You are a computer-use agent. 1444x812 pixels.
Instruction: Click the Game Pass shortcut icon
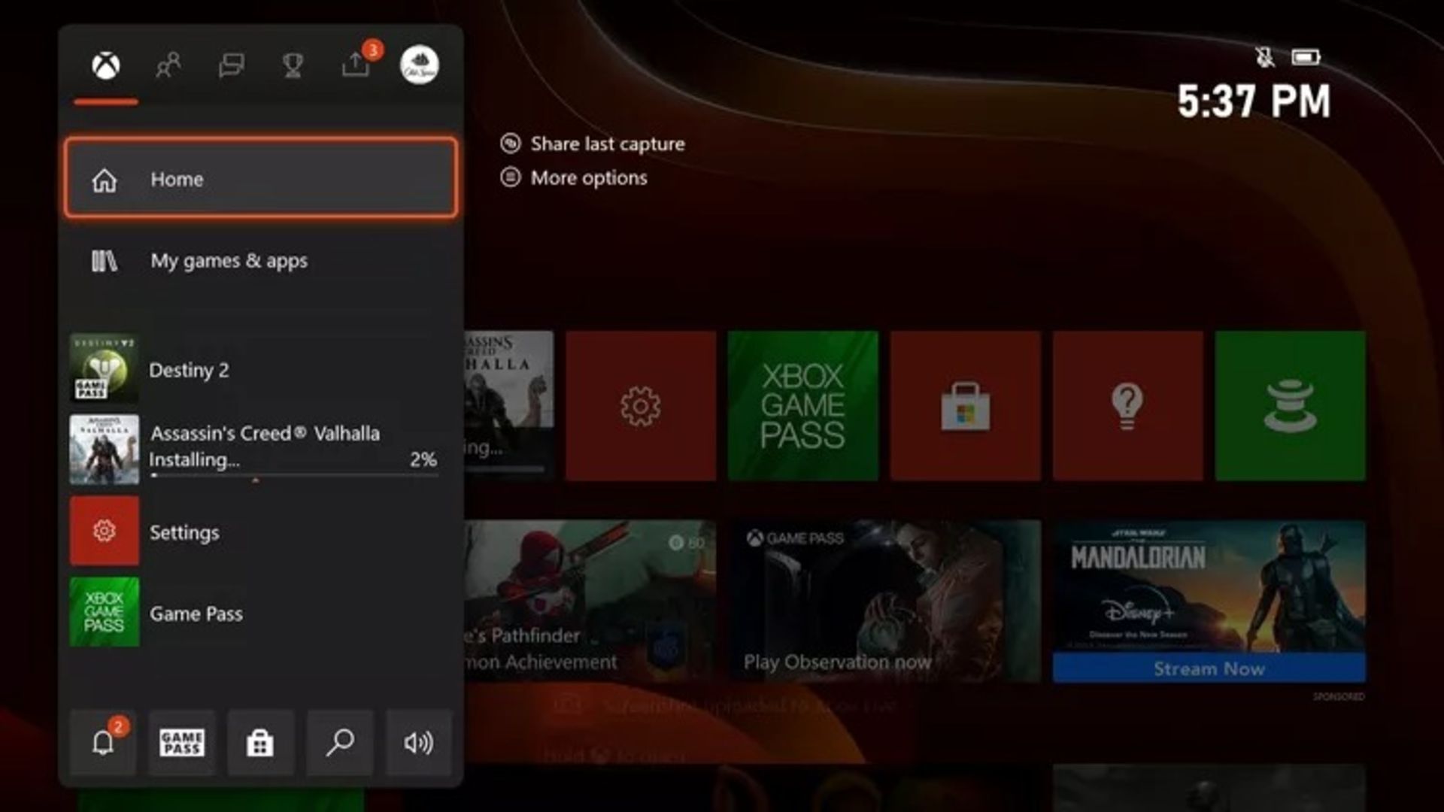click(182, 743)
